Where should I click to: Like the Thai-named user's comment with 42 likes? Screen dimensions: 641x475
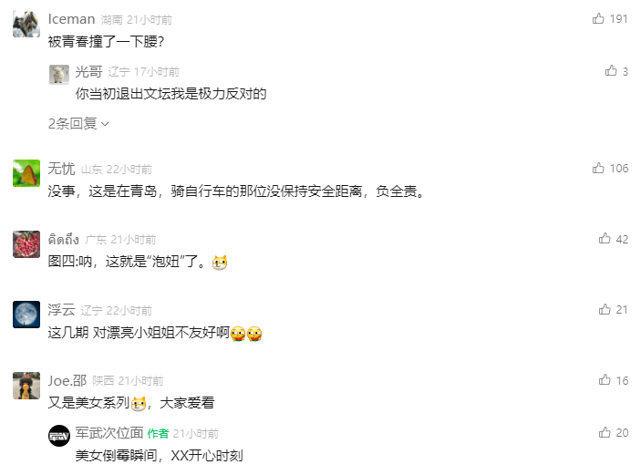coord(605,239)
